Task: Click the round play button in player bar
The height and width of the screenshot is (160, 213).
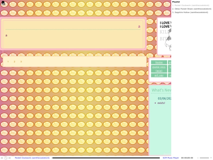Action: (x=6, y=158)
